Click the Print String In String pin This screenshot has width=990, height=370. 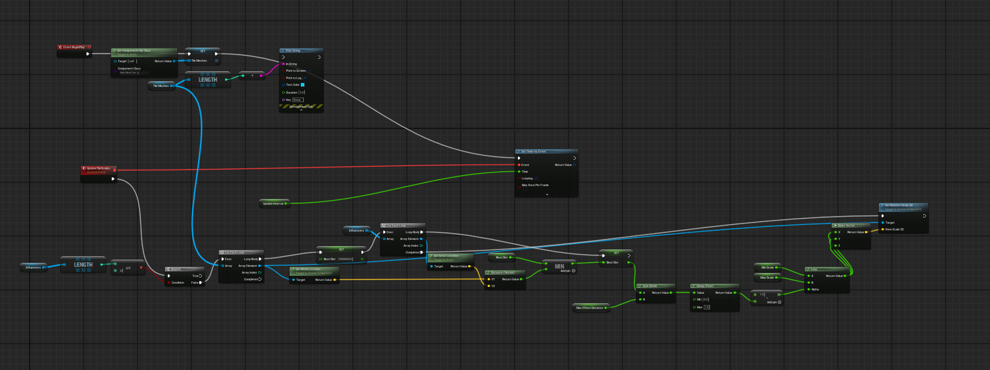pos(283,64)
